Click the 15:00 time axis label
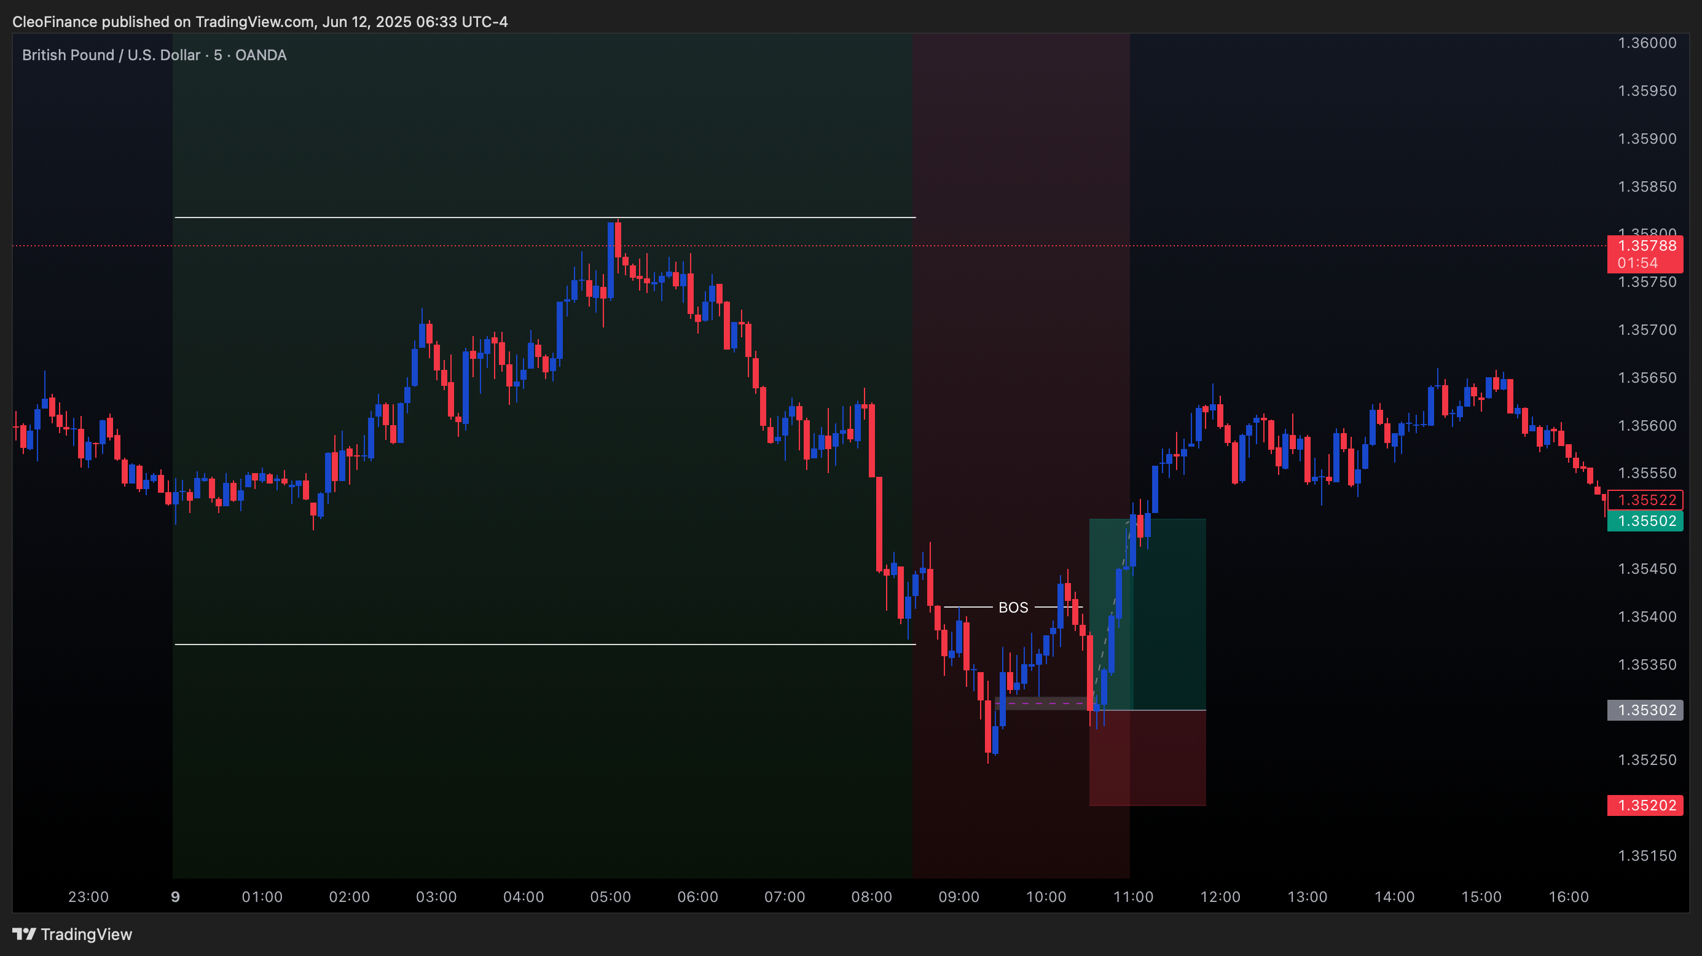 [x=1481, y=896]
